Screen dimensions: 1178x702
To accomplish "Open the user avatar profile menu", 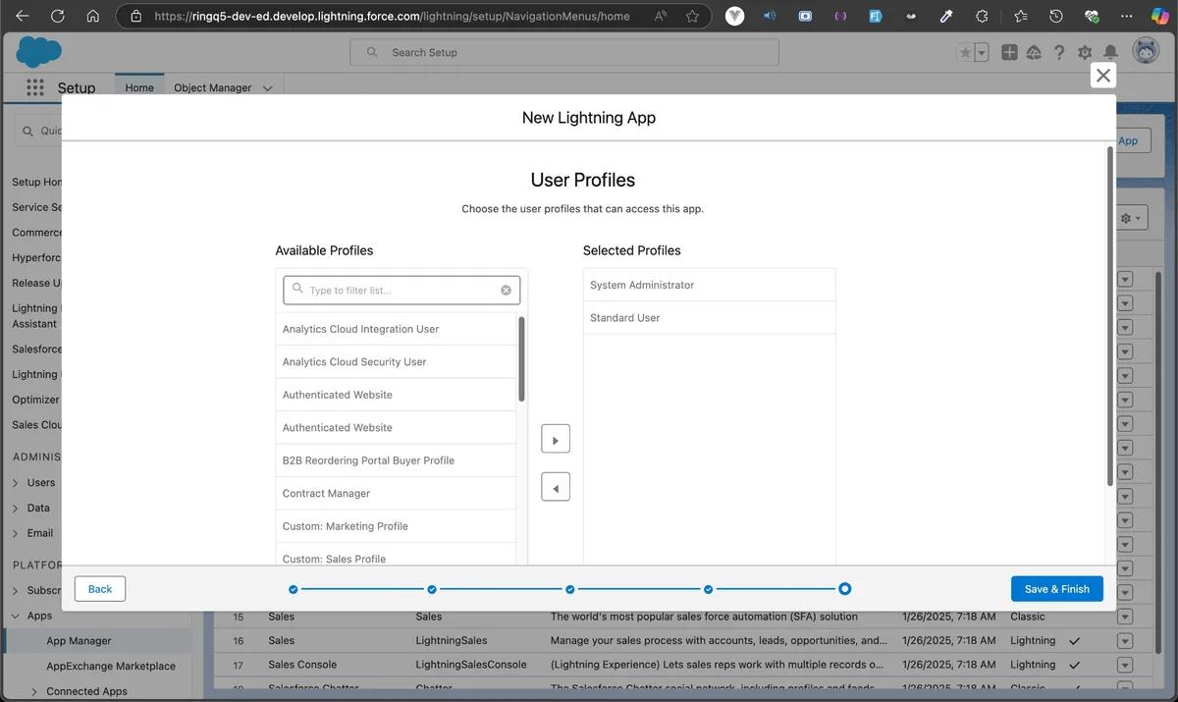I will click(1146, 52).
